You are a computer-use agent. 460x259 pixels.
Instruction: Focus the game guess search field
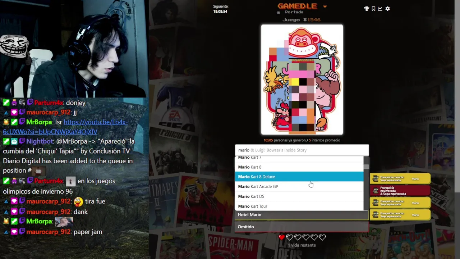pyautogui.click(x=302, y=150)
